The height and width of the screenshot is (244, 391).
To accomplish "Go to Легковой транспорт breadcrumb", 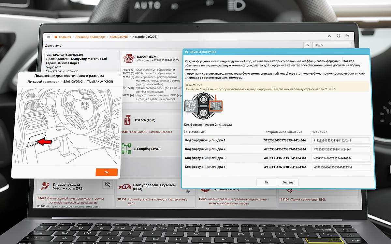I will pyautogui.click(x=90, y=37).
